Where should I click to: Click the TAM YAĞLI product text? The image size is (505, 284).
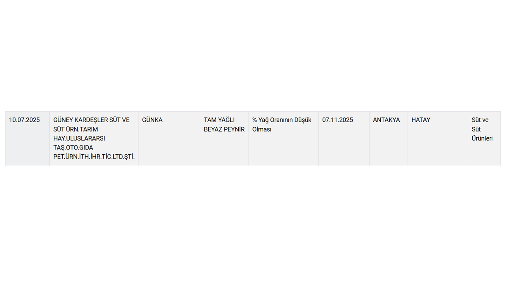pos(219,120)
